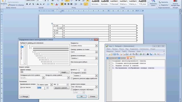Click Заменить in the Word editing group

click(x=164, y=2)
